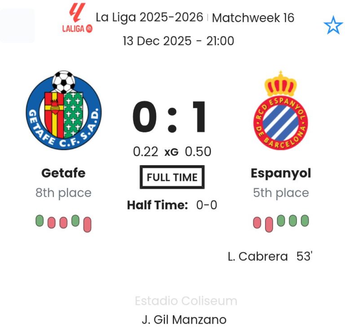
Task: Click goalscorer L. Cabrera 53'
Action: pos(270,256)
